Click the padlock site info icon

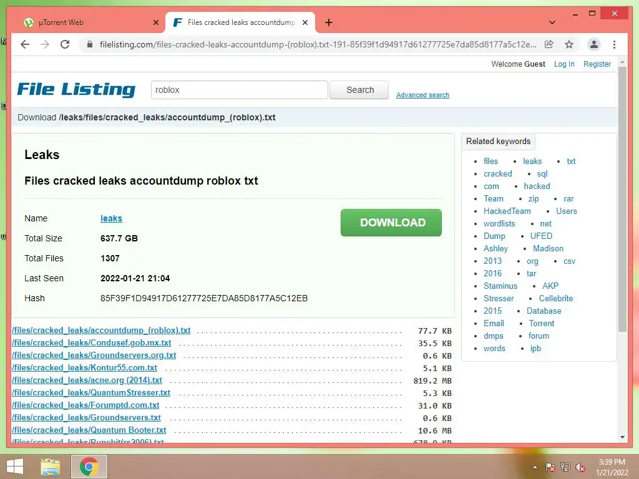pyautogui.click(x=90, y=44)
